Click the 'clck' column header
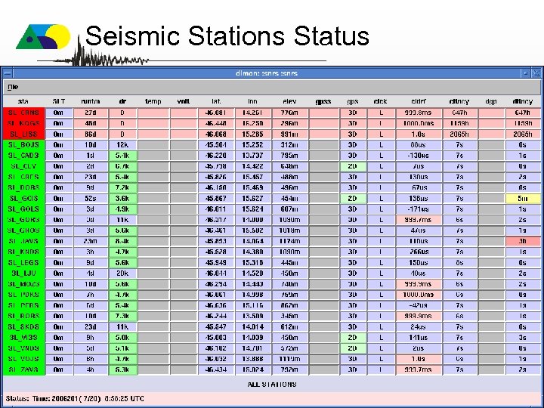Image resolution: width=544 pixels, height=408 pixels. point(381,101)
